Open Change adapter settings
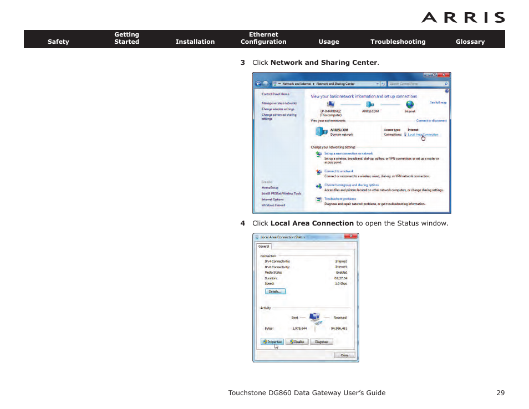Viewport: 529px width, 409px height. click(278, 109)
